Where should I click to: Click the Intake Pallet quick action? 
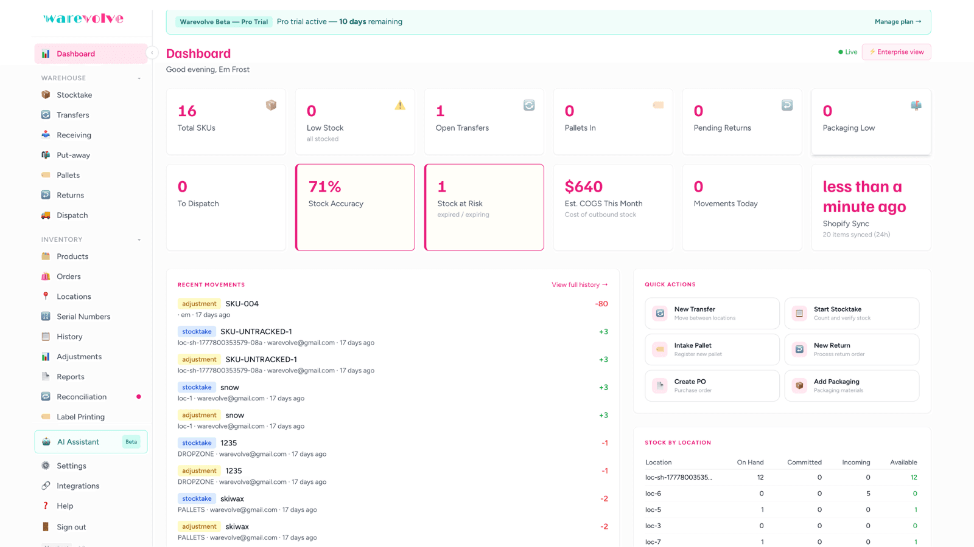pyautogui.click(x=712, y=349)
